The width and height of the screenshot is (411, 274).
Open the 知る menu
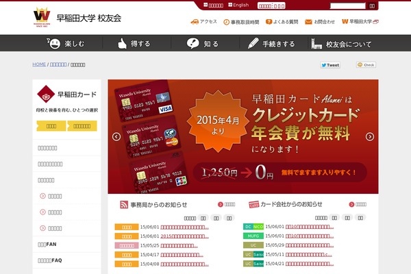(203, 43)
